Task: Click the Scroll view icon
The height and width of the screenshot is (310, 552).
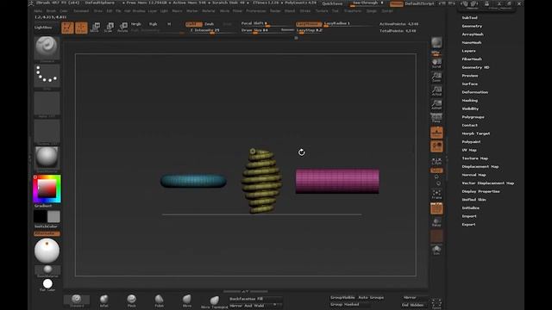Action: click(x=436, y=63)
